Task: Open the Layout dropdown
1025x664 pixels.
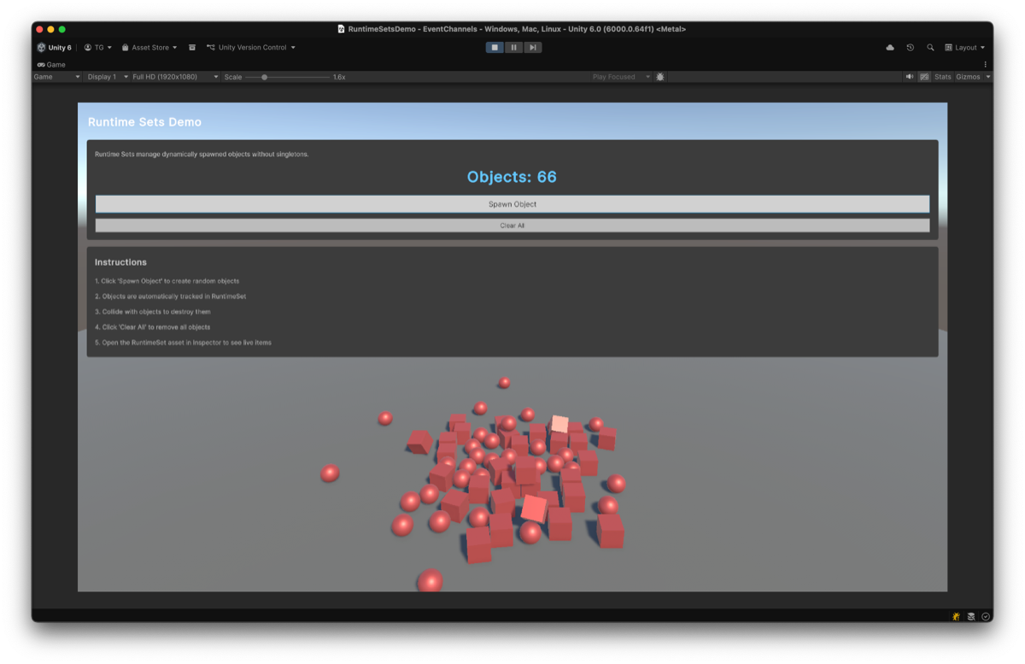Action: (964, 47)
